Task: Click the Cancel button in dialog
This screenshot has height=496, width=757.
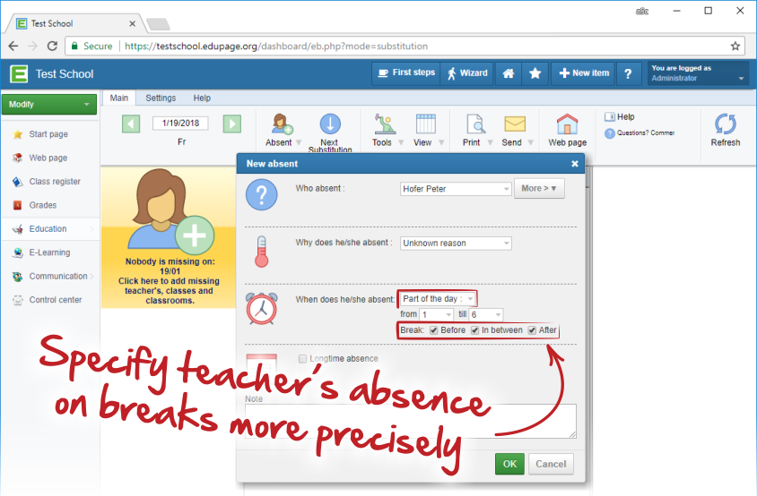Action: 552,464
